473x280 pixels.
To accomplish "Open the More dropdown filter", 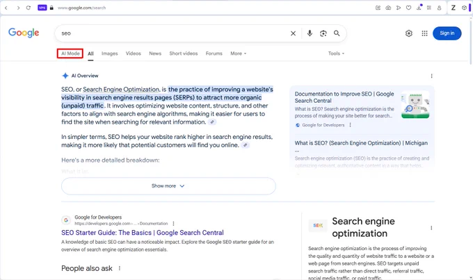I will coord(239,53).
